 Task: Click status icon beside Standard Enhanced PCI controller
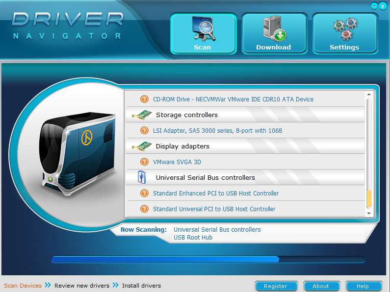[144, 193]
